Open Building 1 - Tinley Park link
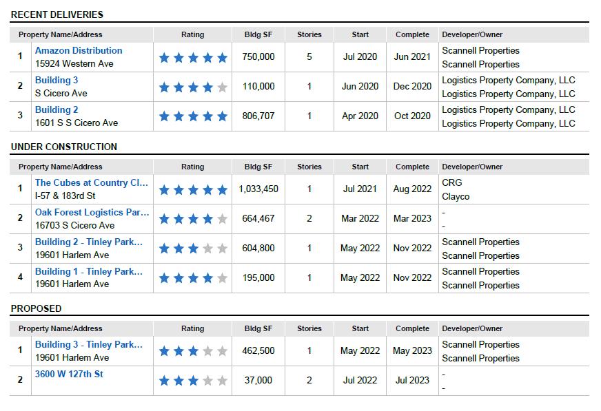 [88, 271]
